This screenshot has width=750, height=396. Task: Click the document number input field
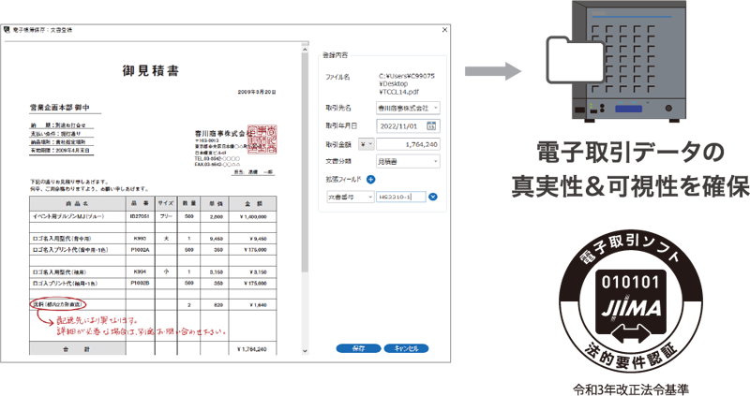[x=401, y=197]
